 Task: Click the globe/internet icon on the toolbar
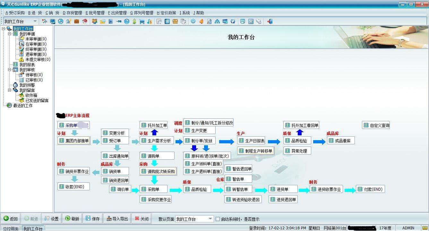(x=60, y=21)
